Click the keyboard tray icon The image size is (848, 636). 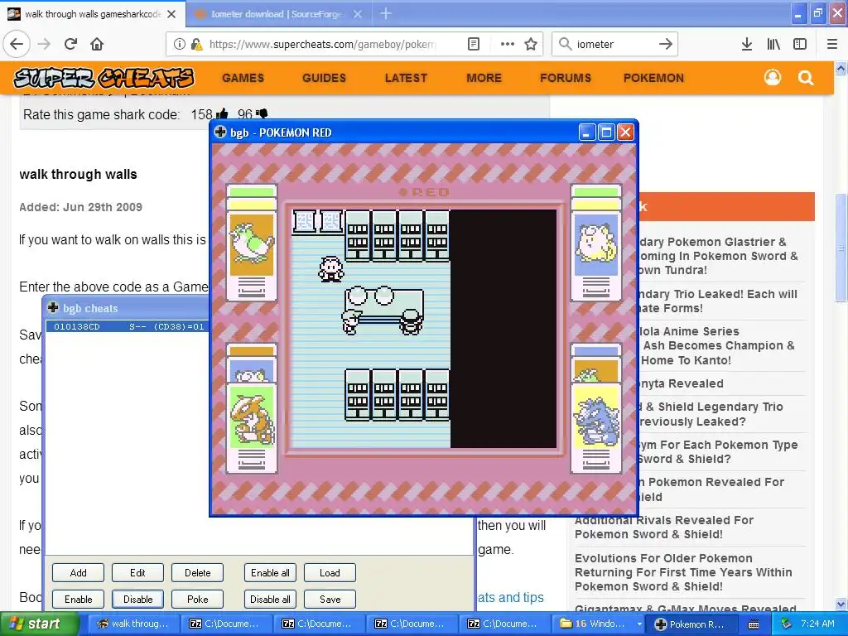[x=754, y=624]
